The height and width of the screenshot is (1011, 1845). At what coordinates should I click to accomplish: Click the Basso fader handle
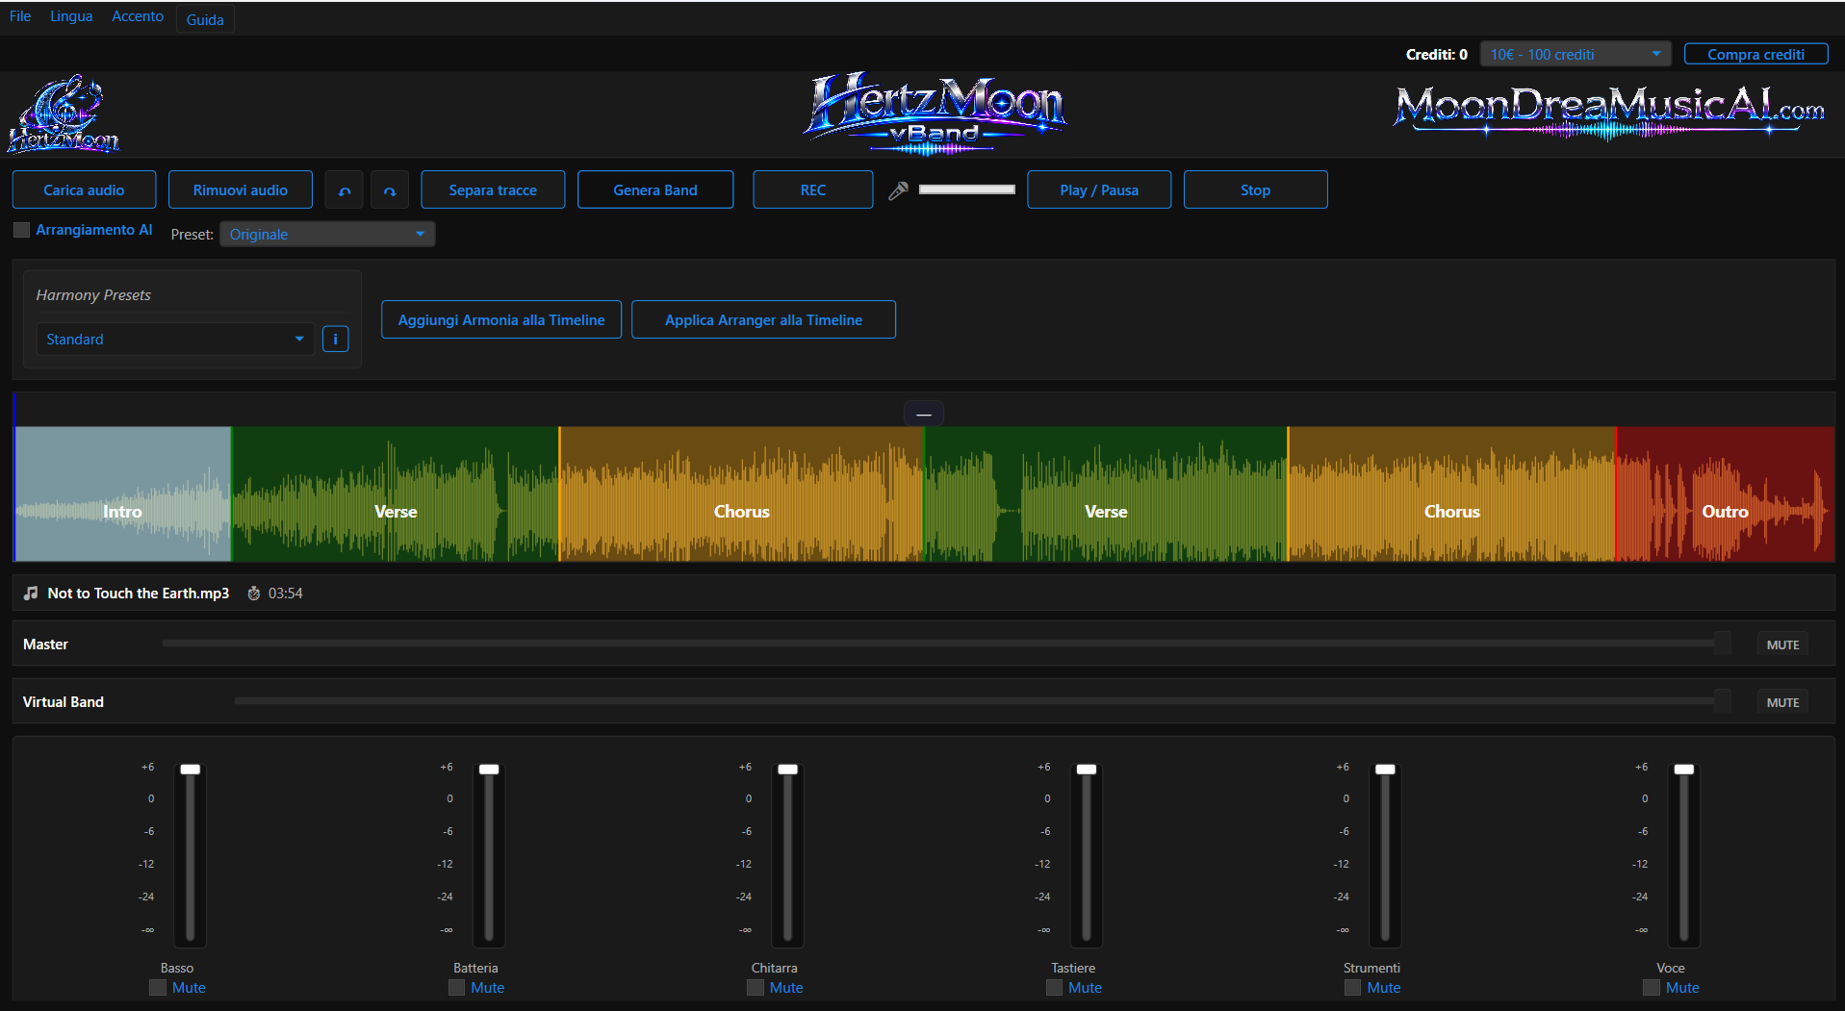191,770
